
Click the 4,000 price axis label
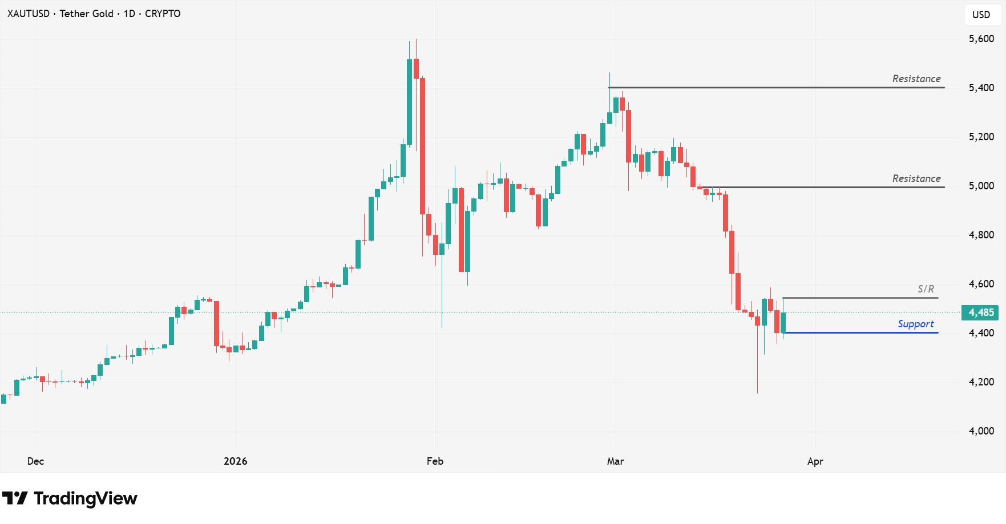pos(981,431)
